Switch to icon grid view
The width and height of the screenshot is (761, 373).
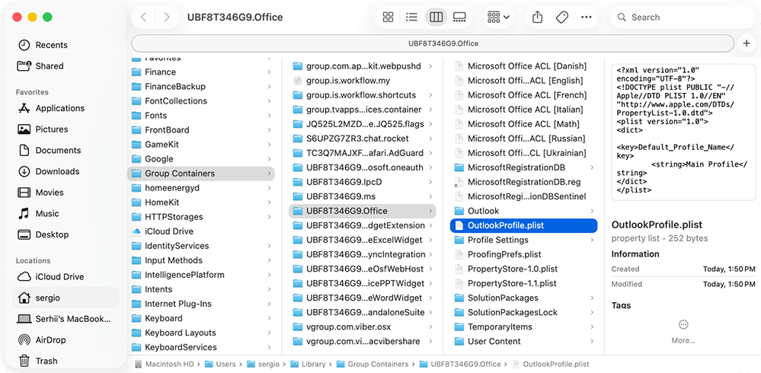click(388, 18)
